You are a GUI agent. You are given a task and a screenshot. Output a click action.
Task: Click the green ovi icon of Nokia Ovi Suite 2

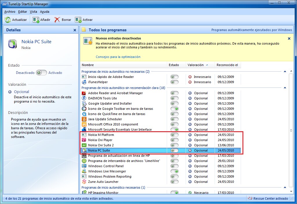(x=84, y=145)
